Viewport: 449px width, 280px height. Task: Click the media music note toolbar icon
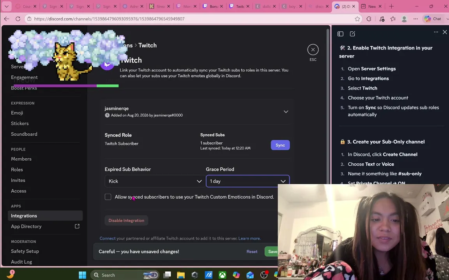[382, 19]
